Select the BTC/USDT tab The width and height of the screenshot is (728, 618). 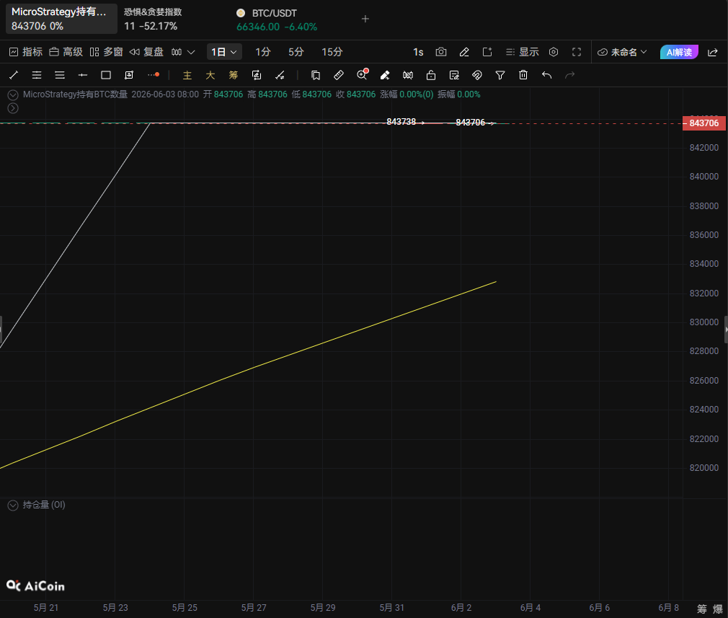click(x=277, y=20)
